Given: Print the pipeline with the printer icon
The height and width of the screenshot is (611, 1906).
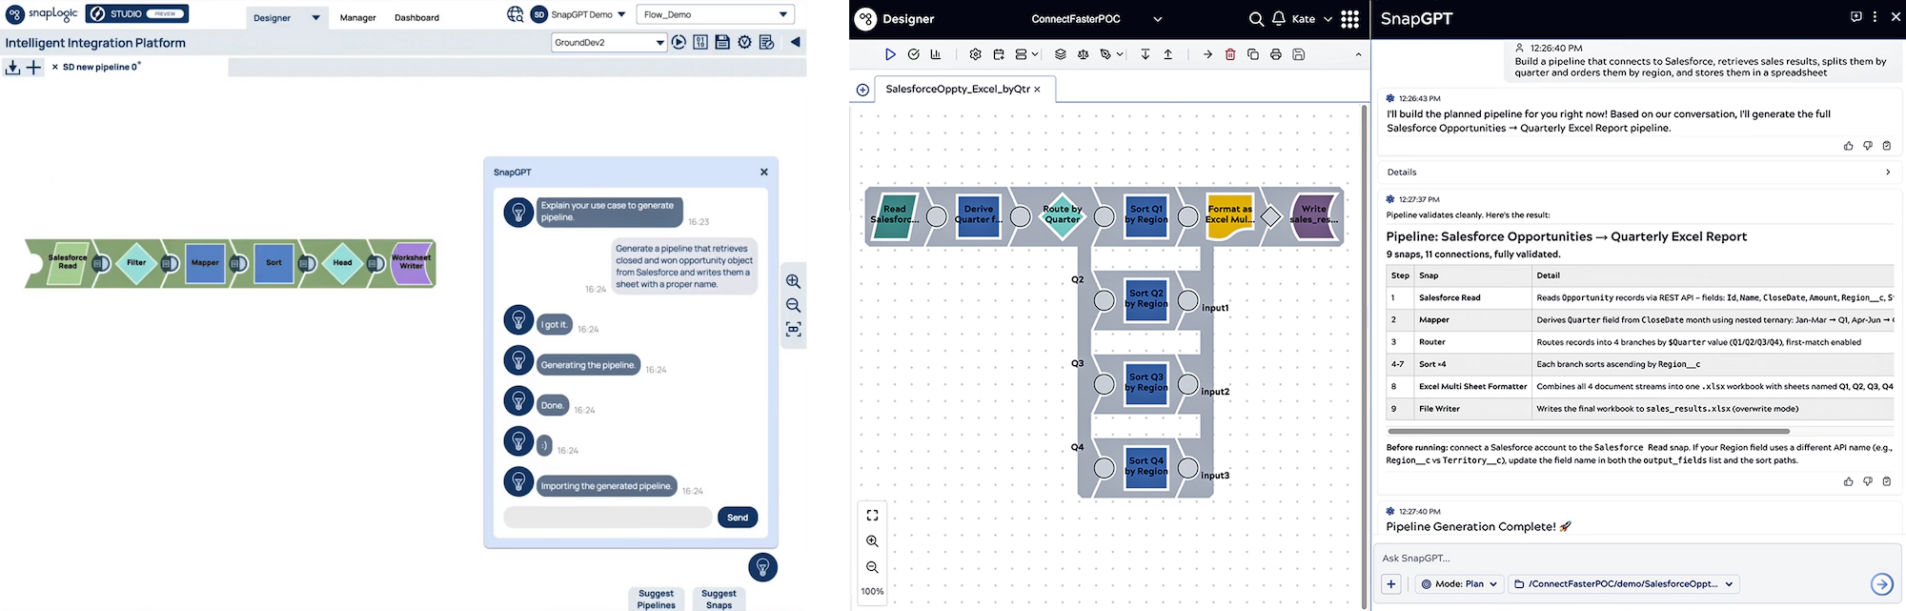Looking at the screenshot, I should click(1276, 54).
